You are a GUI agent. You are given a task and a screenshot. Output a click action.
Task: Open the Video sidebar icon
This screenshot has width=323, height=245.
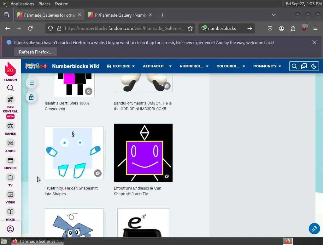coord(10,195)
